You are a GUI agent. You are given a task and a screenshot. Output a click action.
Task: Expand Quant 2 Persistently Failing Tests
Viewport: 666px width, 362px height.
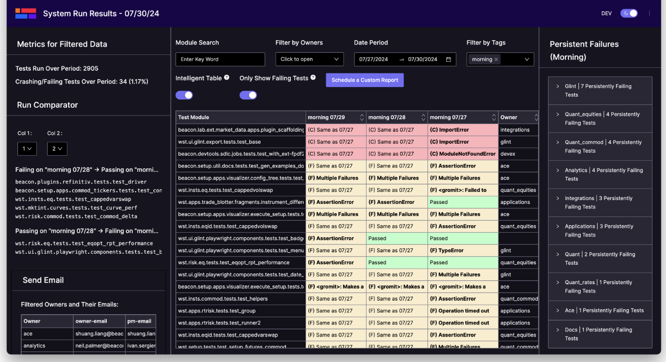click(600, 258)
